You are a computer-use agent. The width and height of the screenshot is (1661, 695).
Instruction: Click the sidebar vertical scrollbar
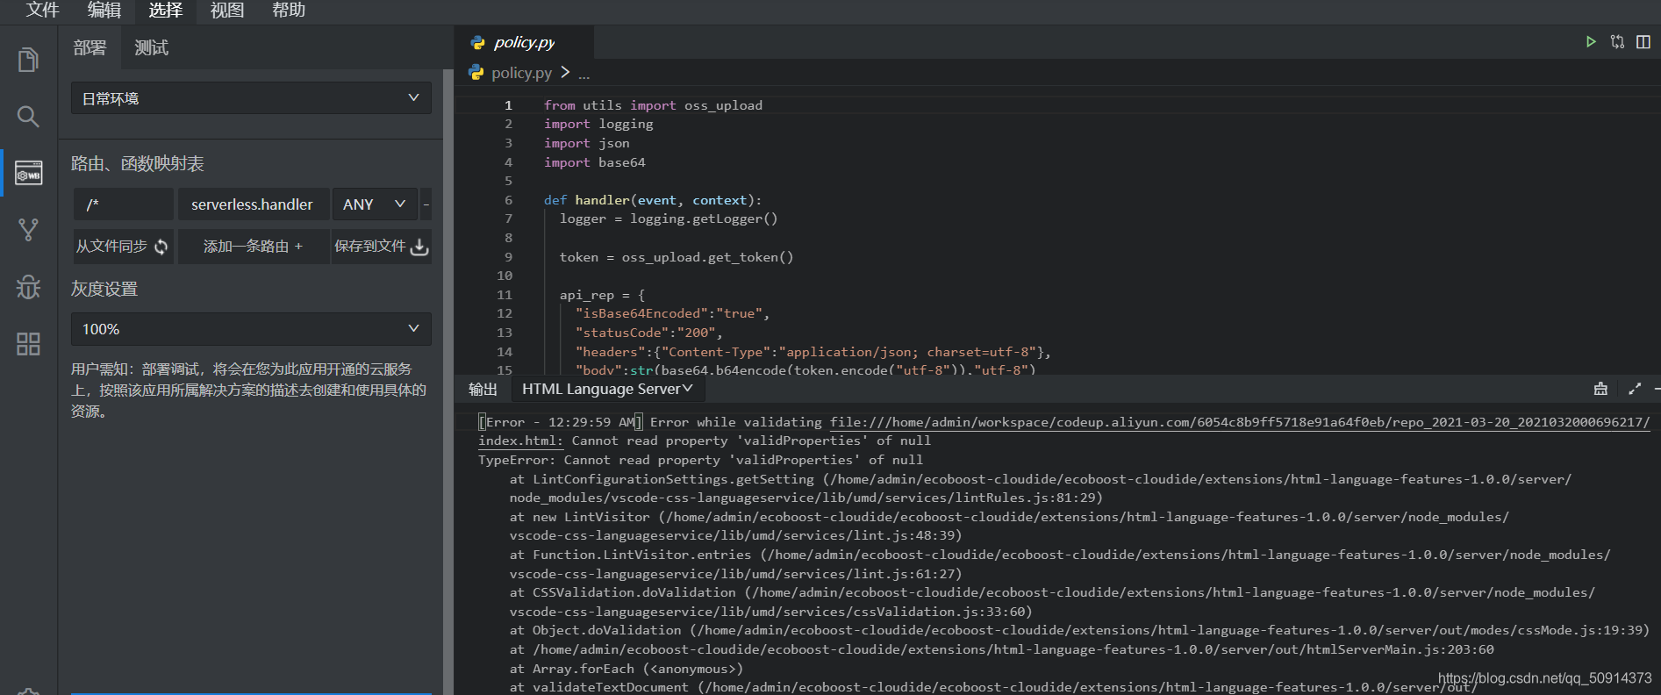click(447, 382)
